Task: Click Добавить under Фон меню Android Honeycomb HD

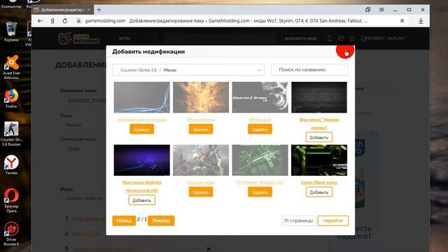Action: [141, 200]
